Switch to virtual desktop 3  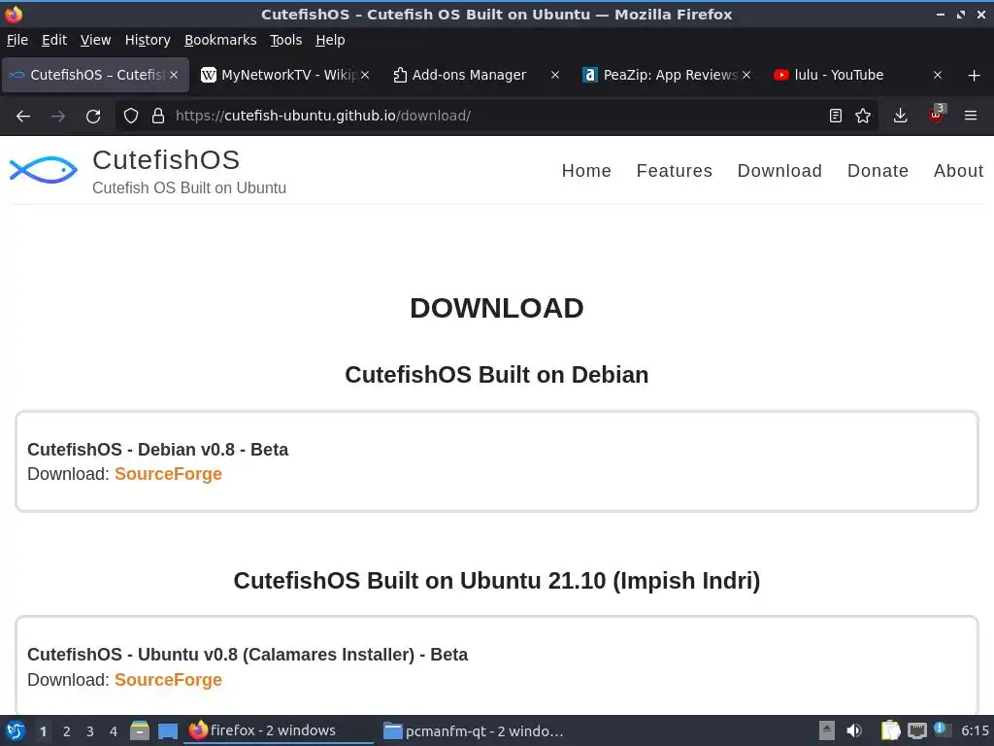[x=90, y=731]
